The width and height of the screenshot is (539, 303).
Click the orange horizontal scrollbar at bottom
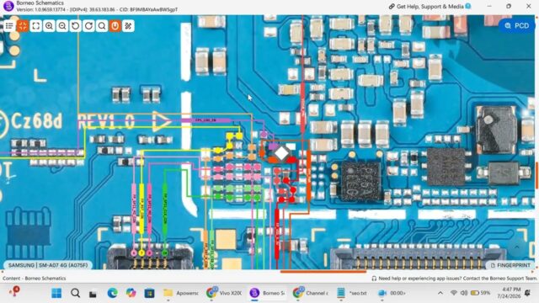(323, 271)
